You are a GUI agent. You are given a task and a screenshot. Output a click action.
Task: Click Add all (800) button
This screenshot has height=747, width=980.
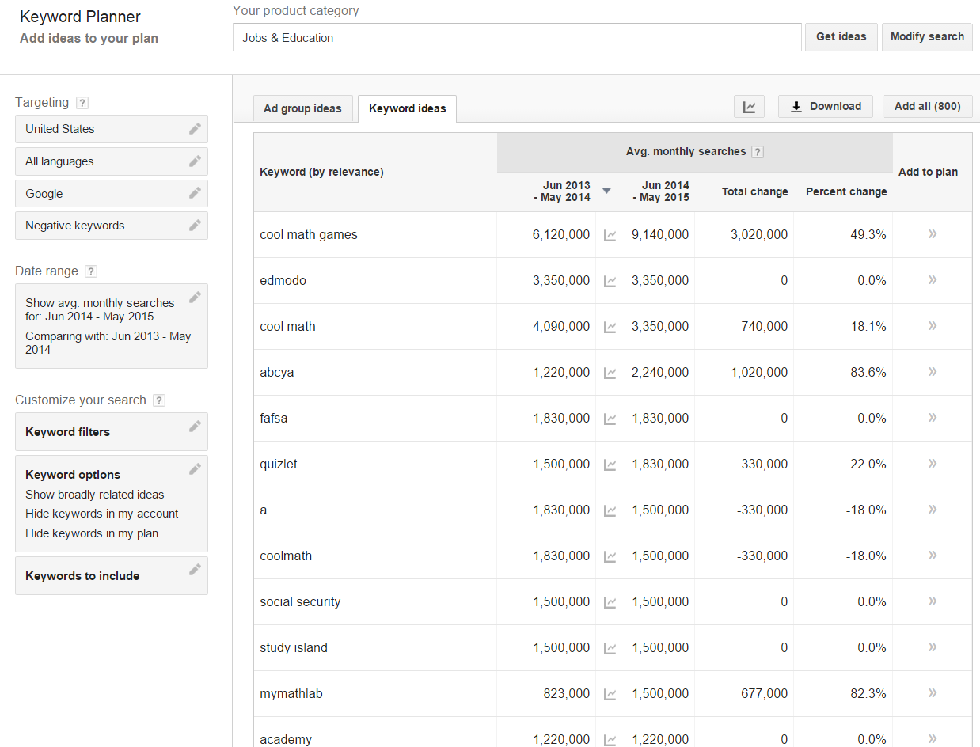(x=928, y=107)
